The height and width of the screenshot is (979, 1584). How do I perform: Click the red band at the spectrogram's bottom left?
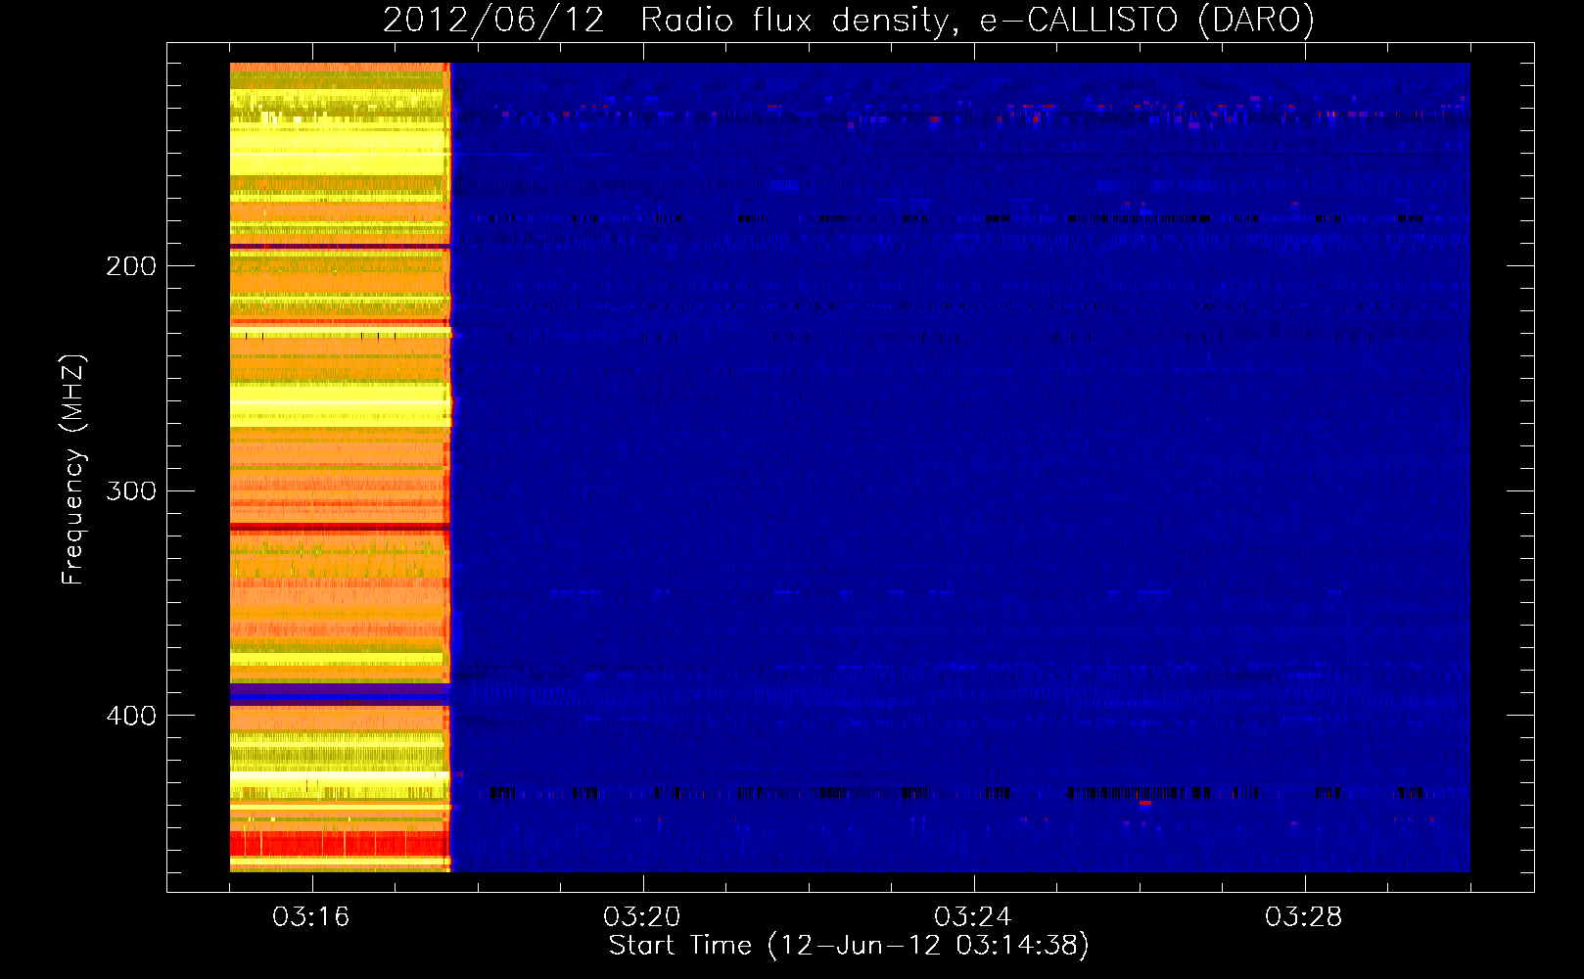[339, 844]
